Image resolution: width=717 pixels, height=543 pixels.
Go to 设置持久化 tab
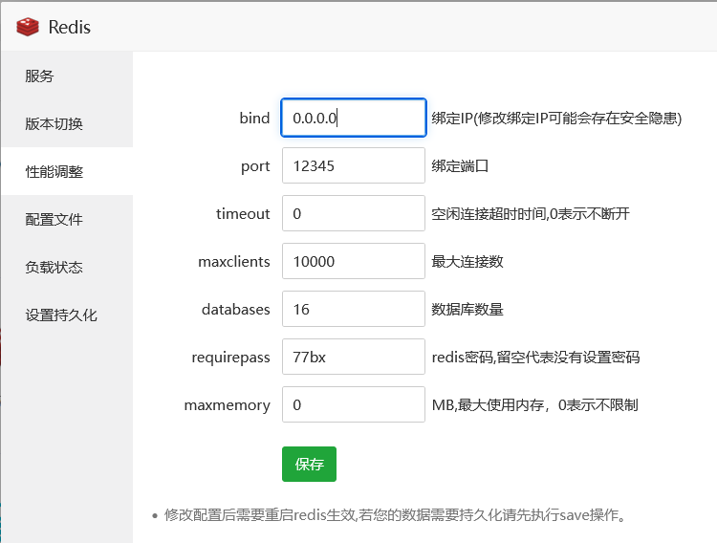(x=67, y=315)
